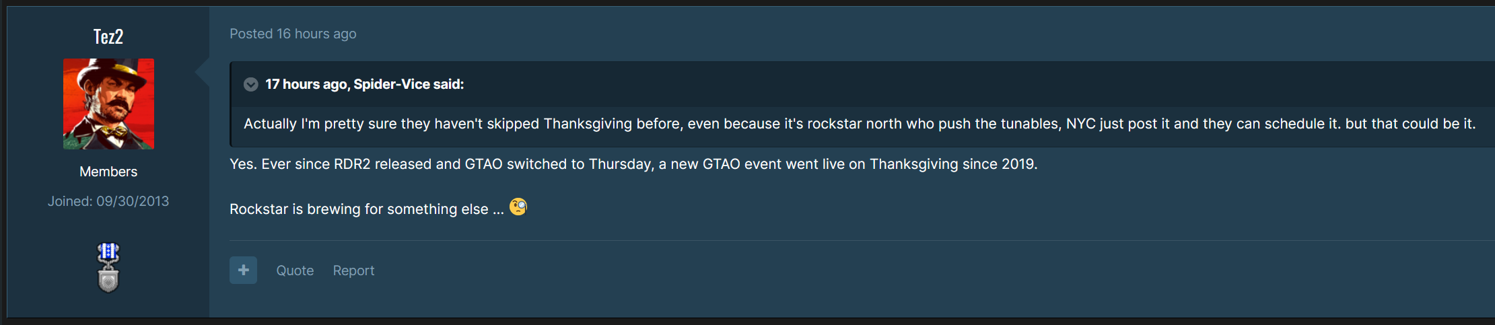Collapse the Spider-Vice quote with the chevron icon
This screenshot has height=325, width=1495.
[251, 84]
